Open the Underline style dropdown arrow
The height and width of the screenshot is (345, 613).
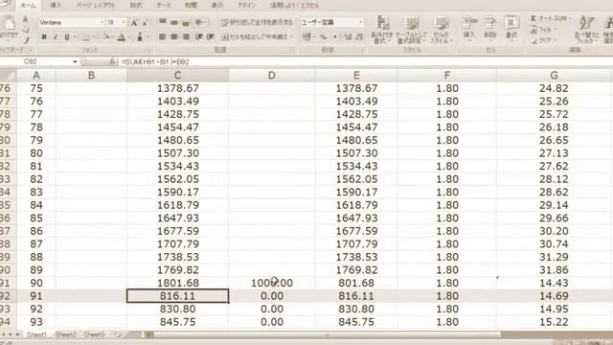pyautogui.click(x=74, y=37)
